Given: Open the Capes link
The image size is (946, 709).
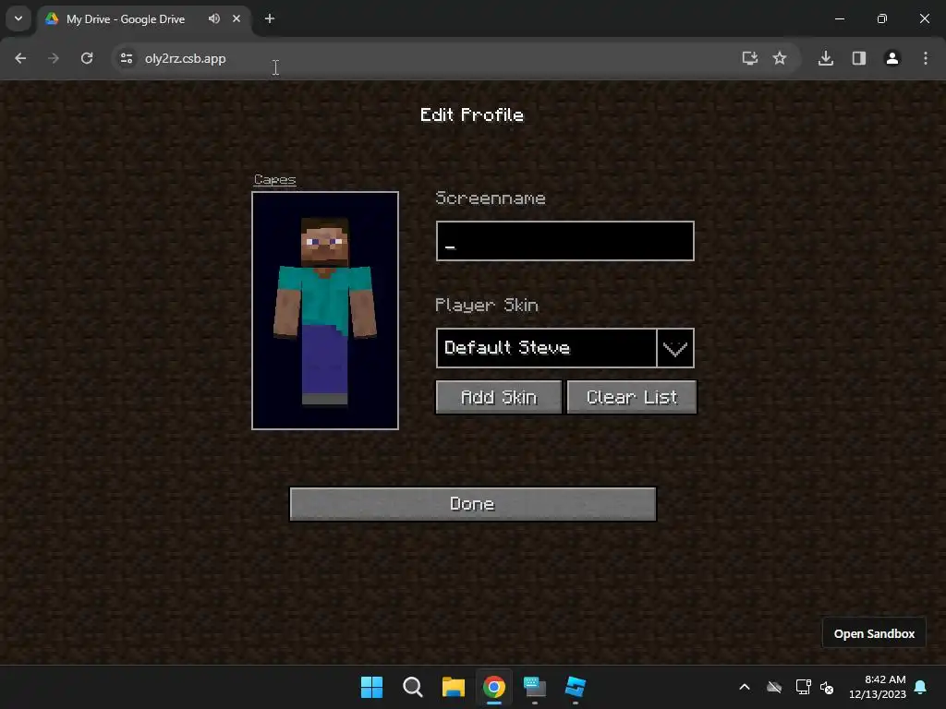Looking at the screenshot, I should coord(275,180).
